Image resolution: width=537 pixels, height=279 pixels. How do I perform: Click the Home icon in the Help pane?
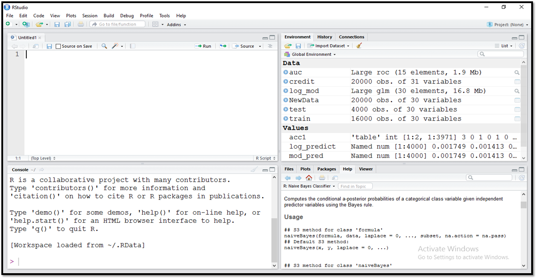click(x=309, y=177)
